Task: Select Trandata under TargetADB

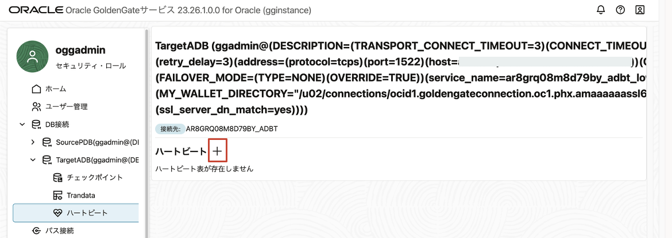Action: [81, 195]
